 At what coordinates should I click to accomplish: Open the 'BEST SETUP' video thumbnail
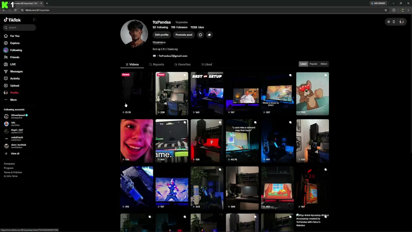point(207,93)
